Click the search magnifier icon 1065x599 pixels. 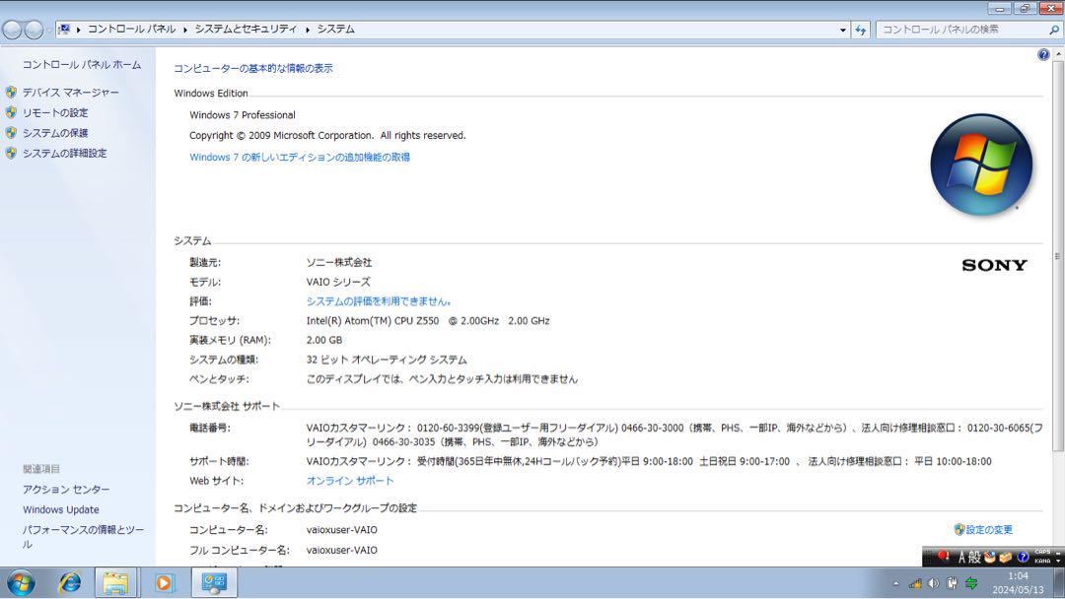click(x=1053, y=30)
